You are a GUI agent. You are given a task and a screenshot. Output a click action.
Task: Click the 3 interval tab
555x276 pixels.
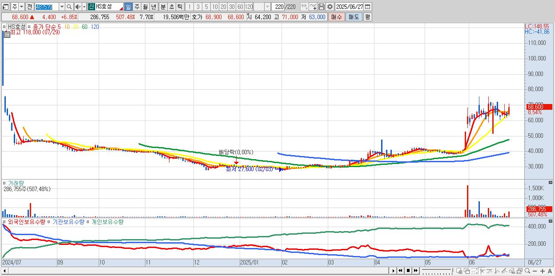pos(197,7)
